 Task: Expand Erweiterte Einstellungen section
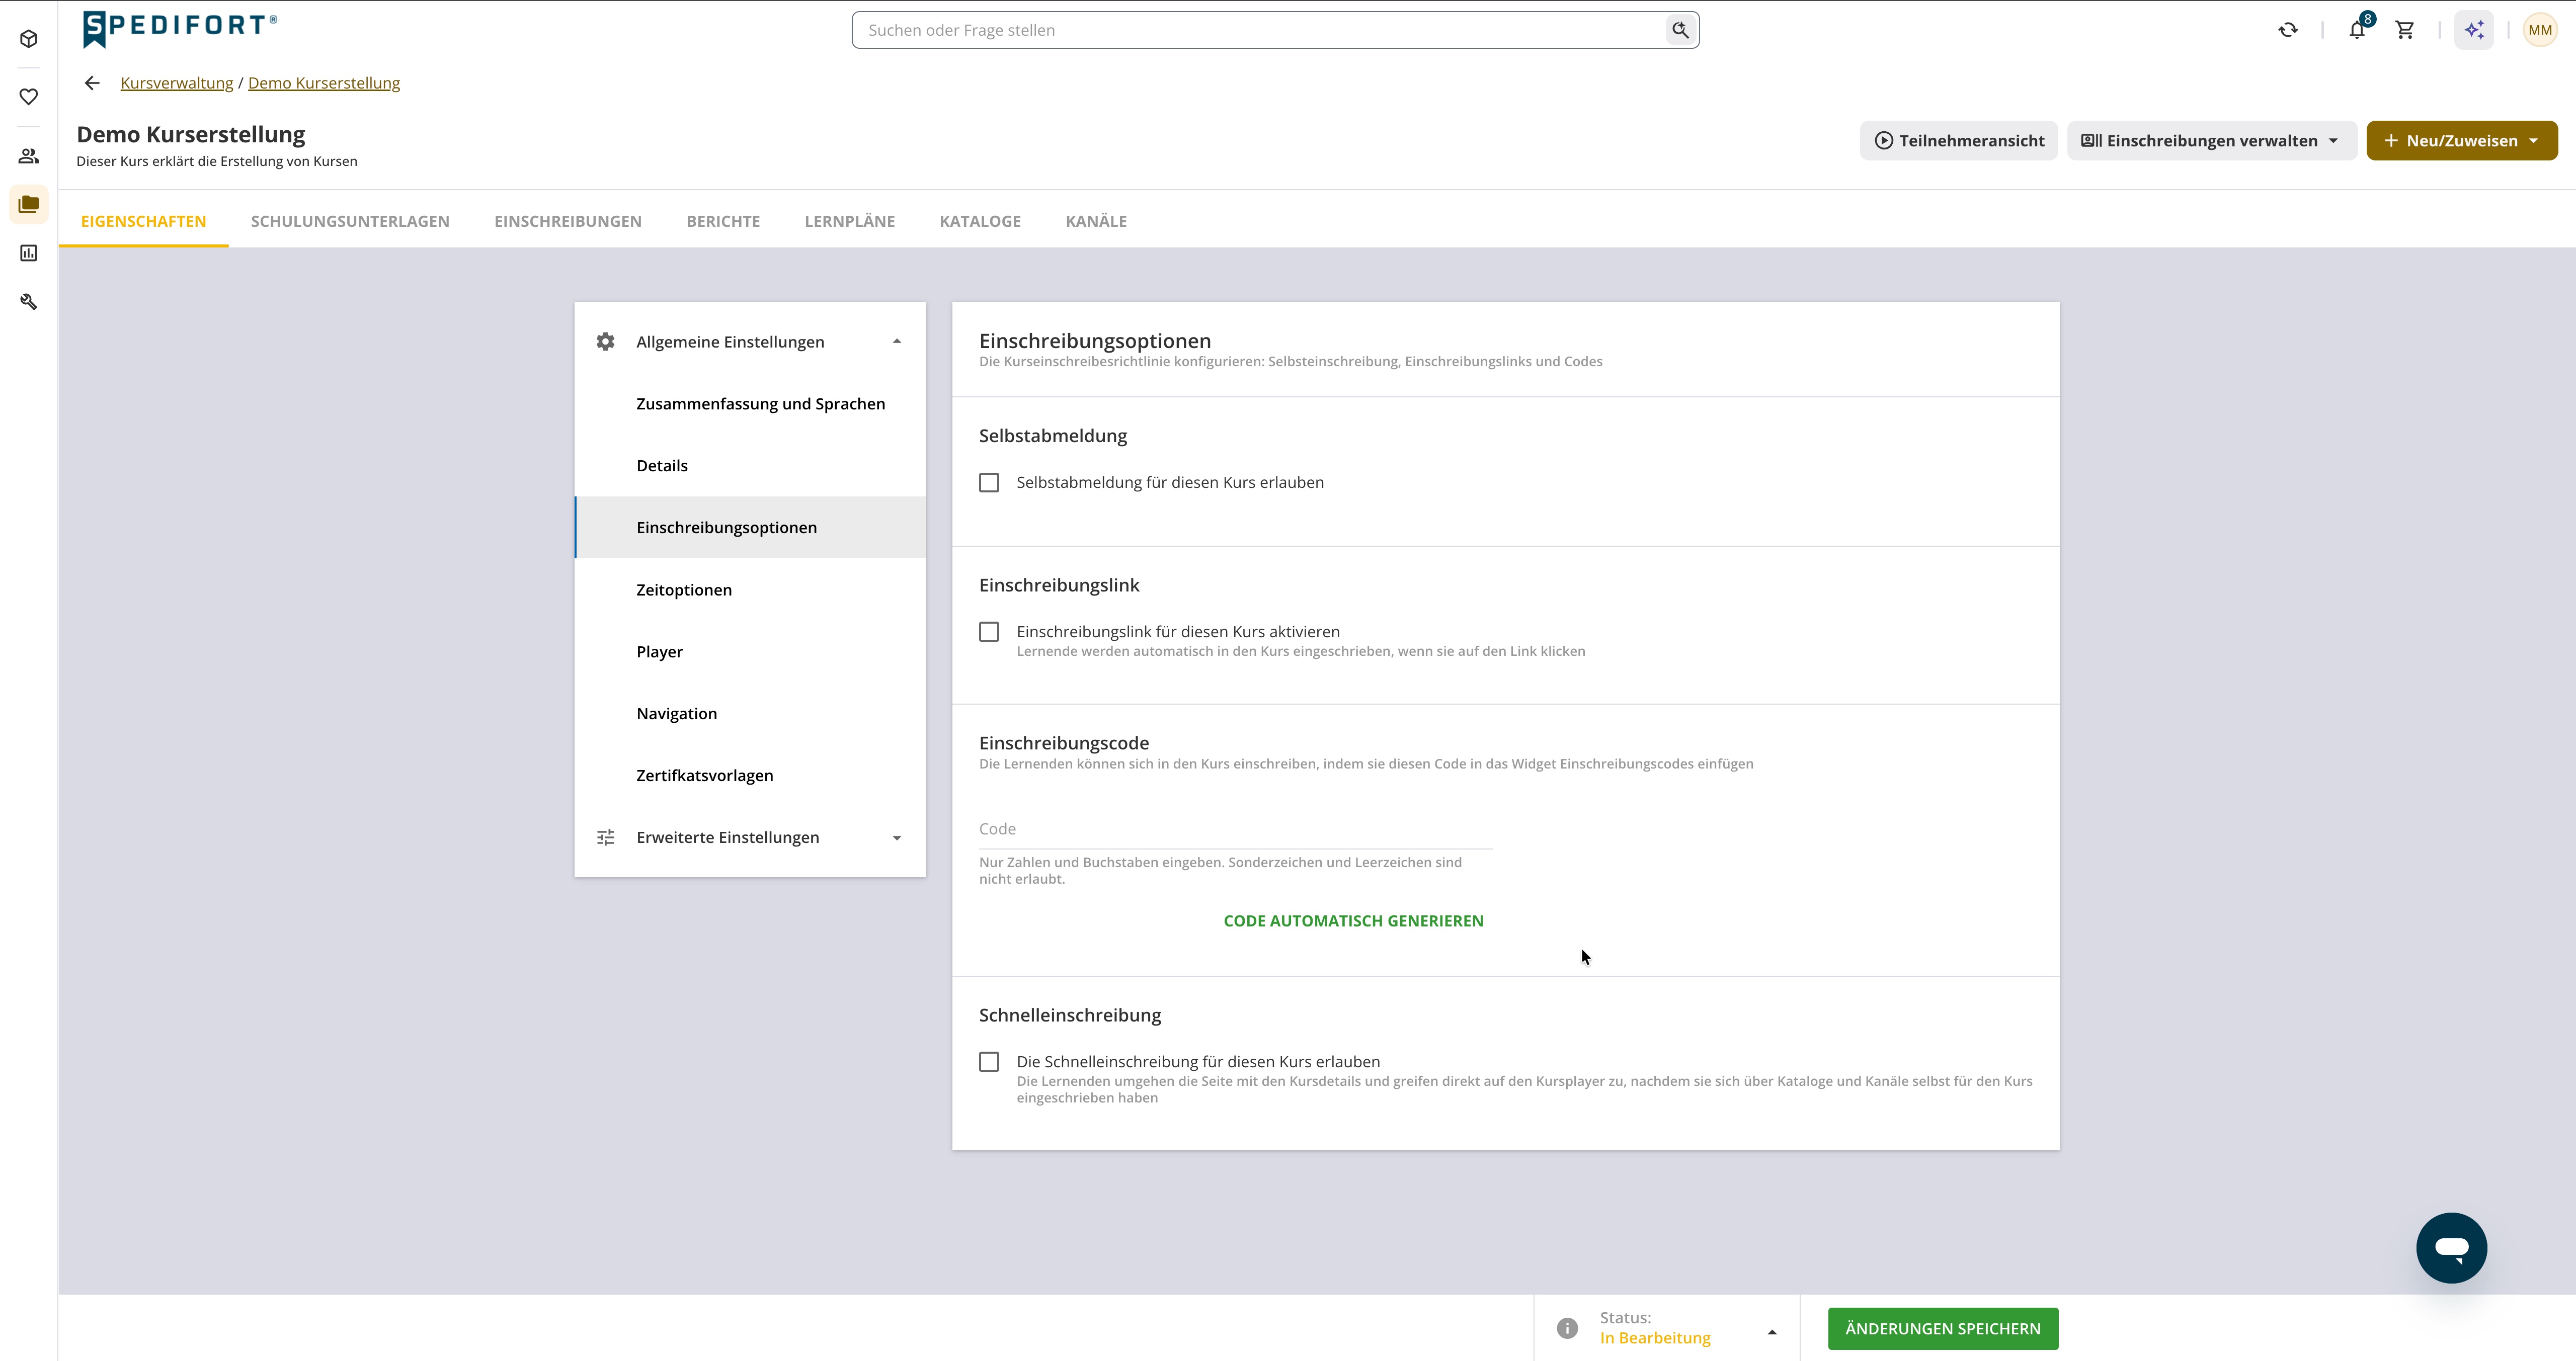coord(750,838)
